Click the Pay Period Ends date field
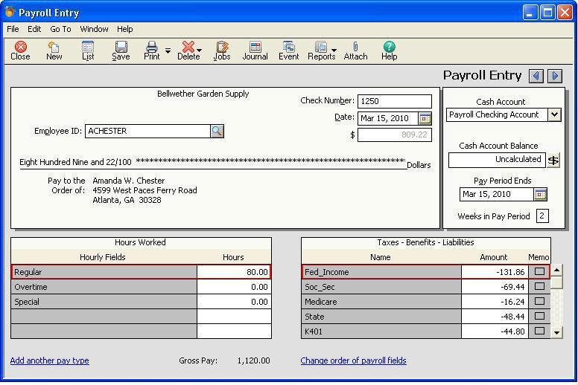The height and width of the screenshot is (385, 578). coord(497,194)
